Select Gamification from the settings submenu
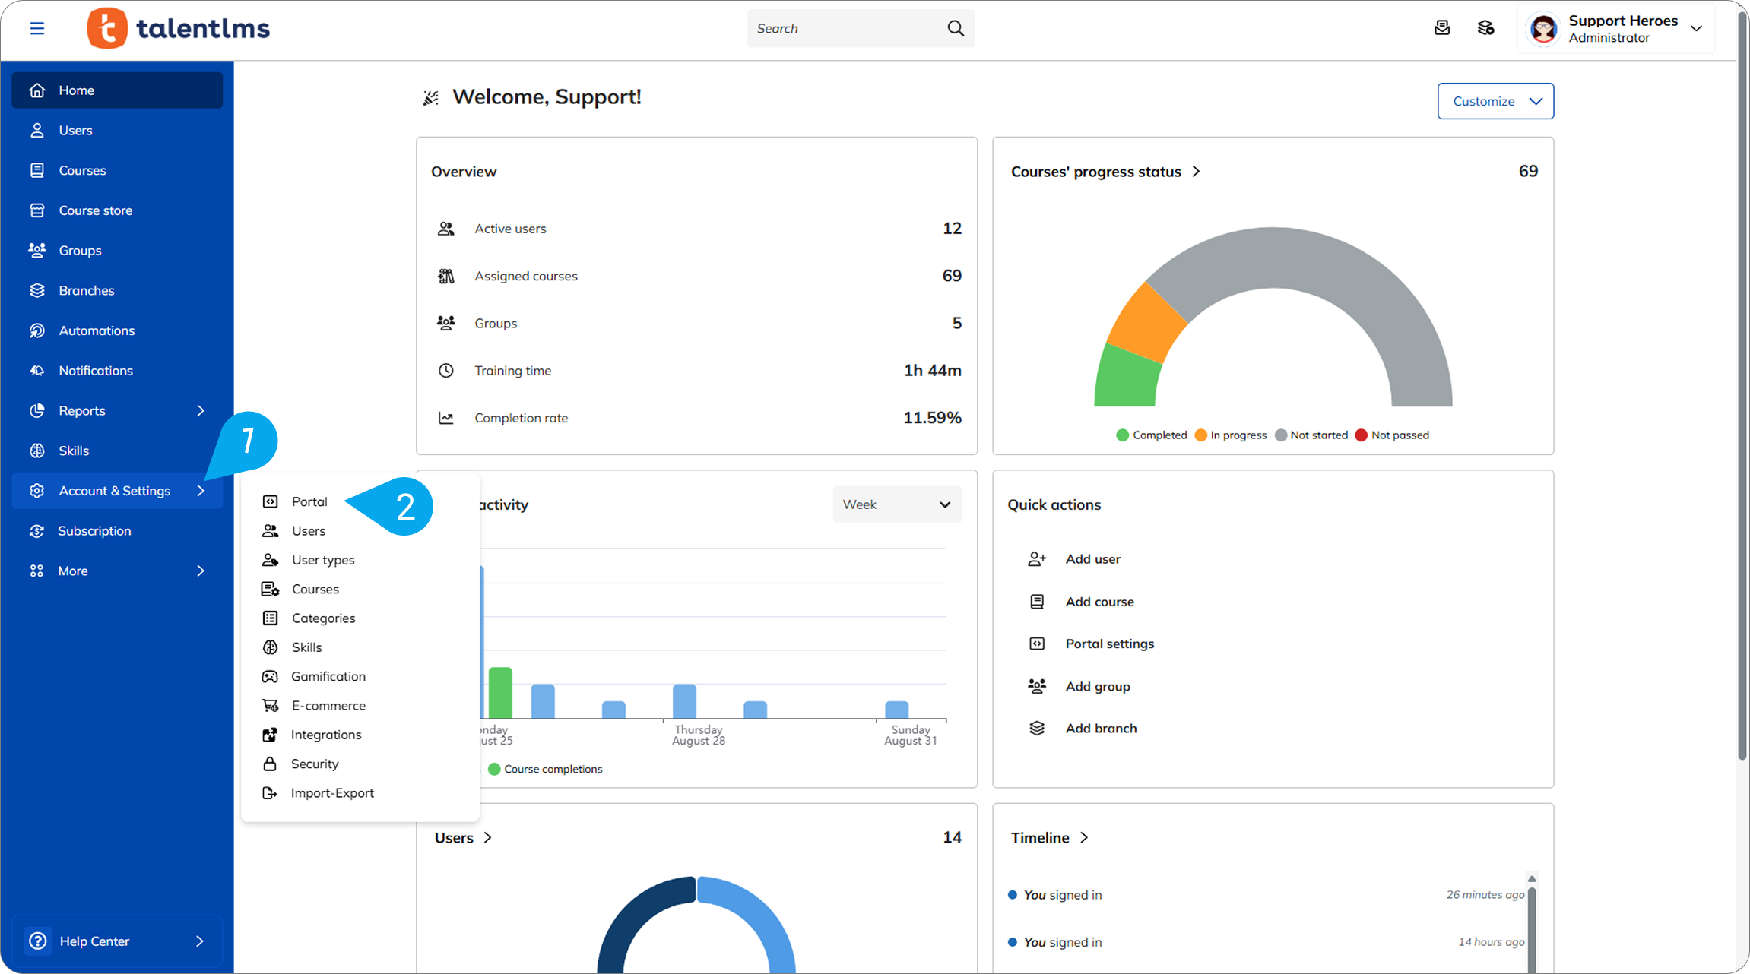The height and width of the screenshot is (974, 1750). 328,676
